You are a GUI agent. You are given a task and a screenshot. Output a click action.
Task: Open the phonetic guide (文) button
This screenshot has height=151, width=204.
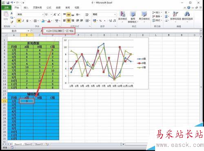click(x=57, y=21)
